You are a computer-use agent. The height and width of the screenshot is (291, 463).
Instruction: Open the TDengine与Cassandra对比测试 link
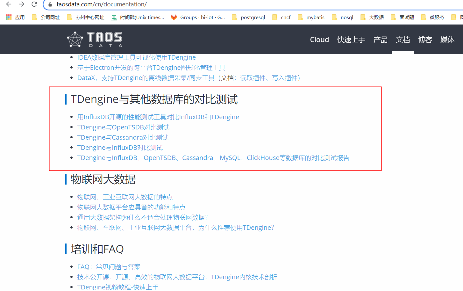tap(123, 137)
